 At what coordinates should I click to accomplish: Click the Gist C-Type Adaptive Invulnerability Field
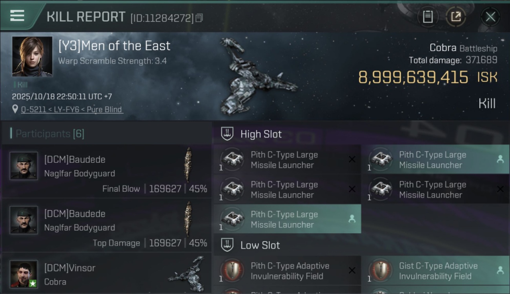[x=435, y=271]
